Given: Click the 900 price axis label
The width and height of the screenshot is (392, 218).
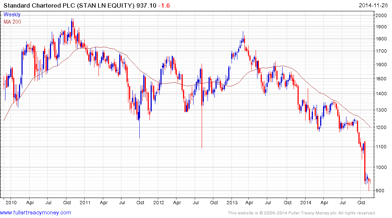Looking at the screenshot, I should pyautogui.click(x=380, y=191).
